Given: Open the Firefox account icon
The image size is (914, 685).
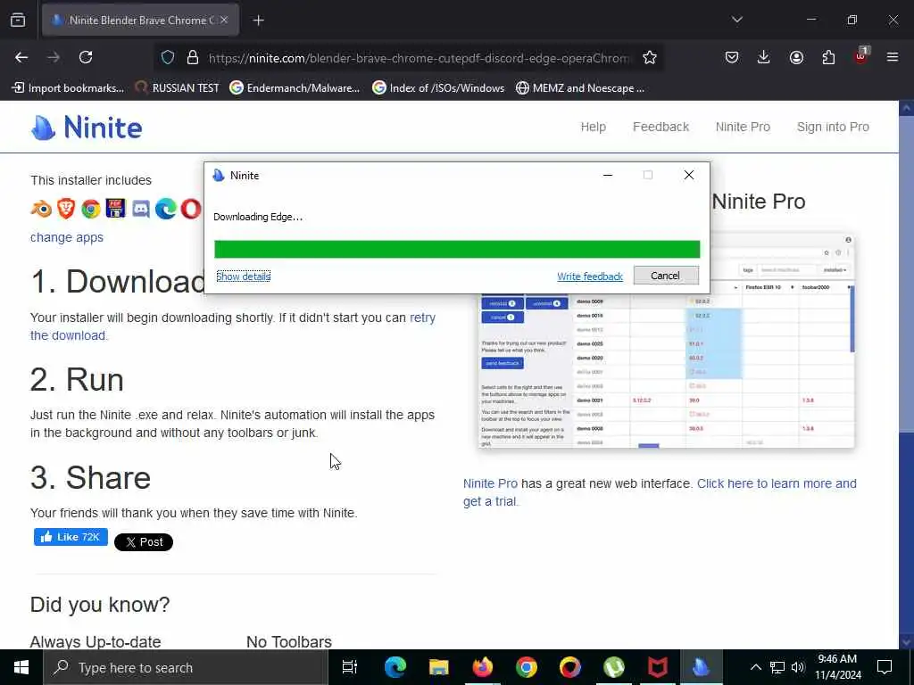Looking at the screenshot, I should [796, 57].
